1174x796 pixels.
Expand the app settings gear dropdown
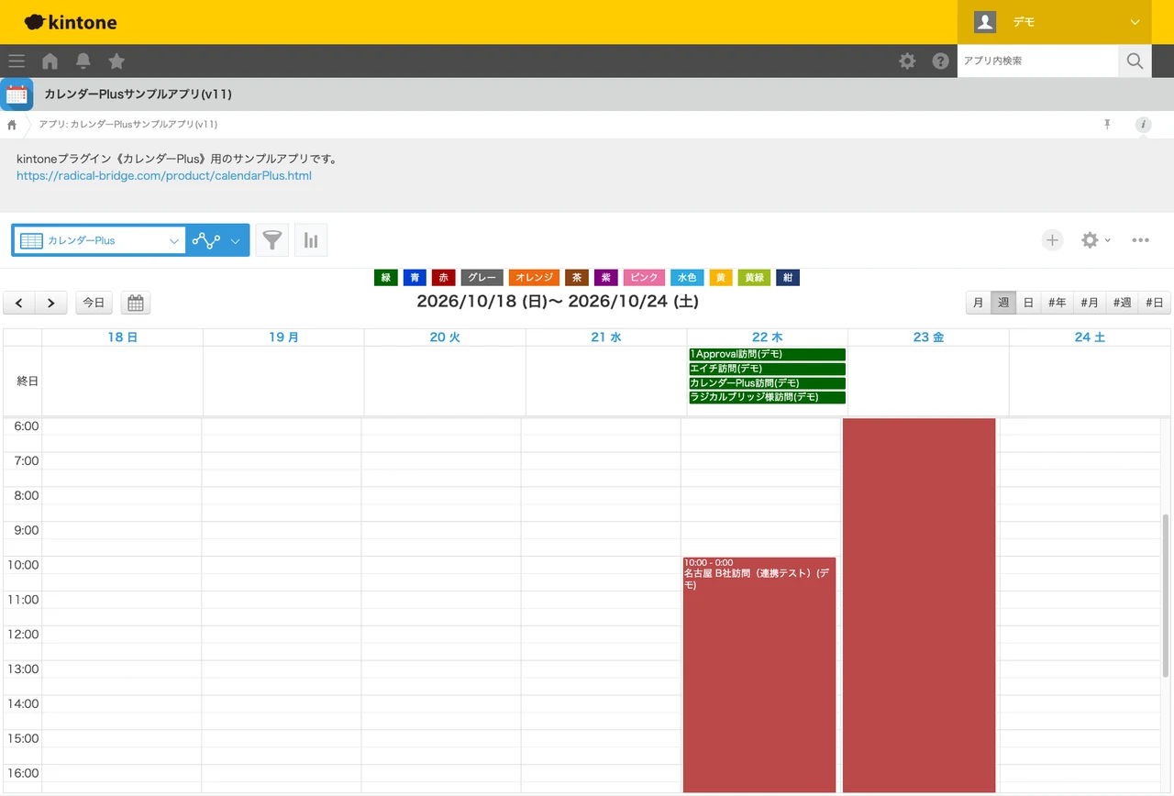1096,240
